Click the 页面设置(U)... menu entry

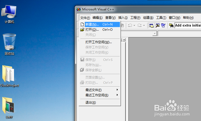(x=100, y=78)
